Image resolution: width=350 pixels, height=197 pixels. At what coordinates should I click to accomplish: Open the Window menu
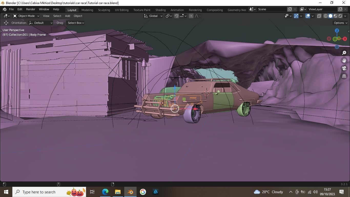pyautogui.click(x=44, y=9)
